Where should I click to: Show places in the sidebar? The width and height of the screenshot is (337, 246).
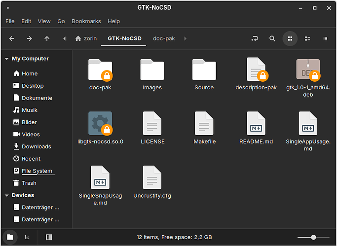pyautogui.click(x=10, y=237)
